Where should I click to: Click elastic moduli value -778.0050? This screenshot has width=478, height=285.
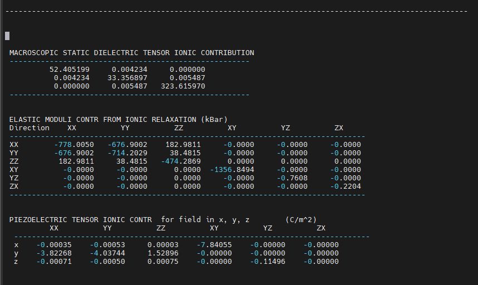pos(74,145)
